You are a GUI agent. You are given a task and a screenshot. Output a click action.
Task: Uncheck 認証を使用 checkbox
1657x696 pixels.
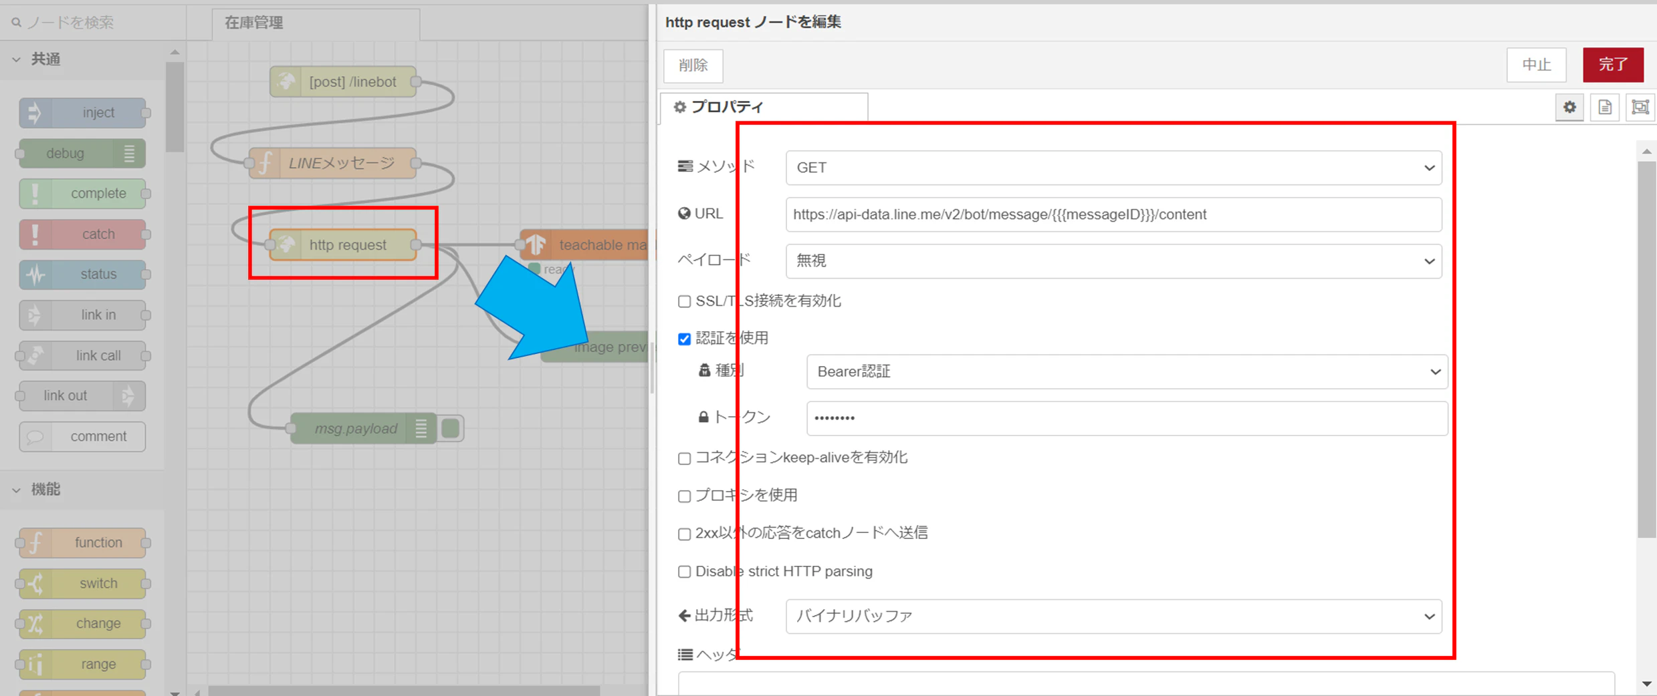pyautogui.click(x=684, y=339)
